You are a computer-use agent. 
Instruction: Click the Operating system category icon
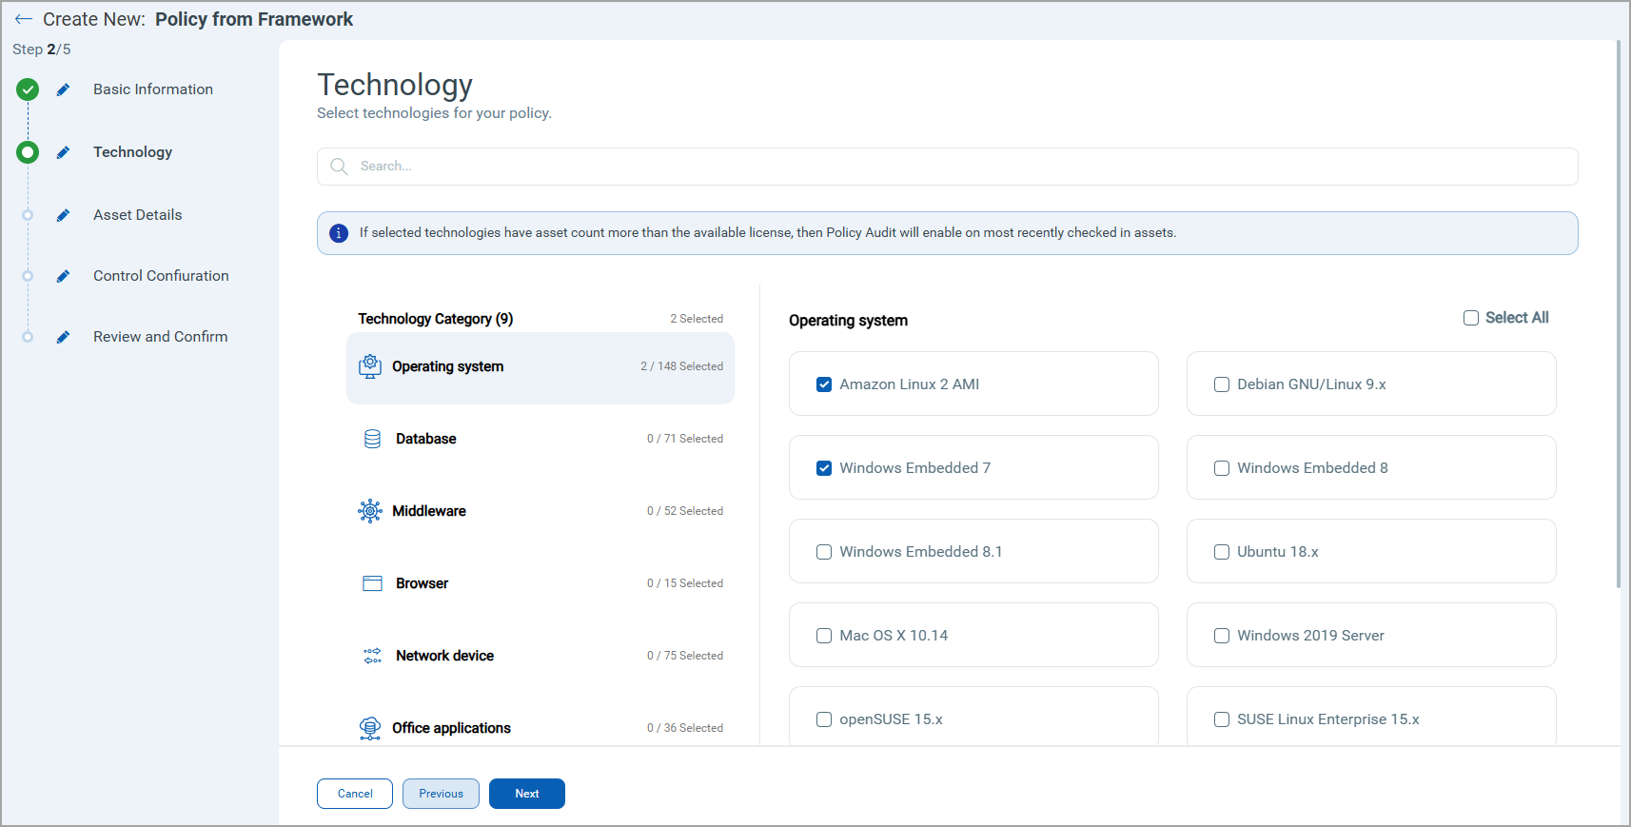(370, 366)
